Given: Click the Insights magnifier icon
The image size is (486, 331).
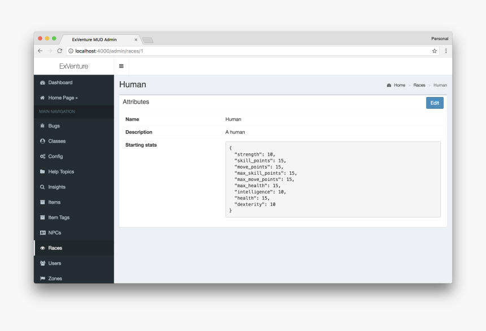Looking at the screenshot, I should [x=42, y=187].
